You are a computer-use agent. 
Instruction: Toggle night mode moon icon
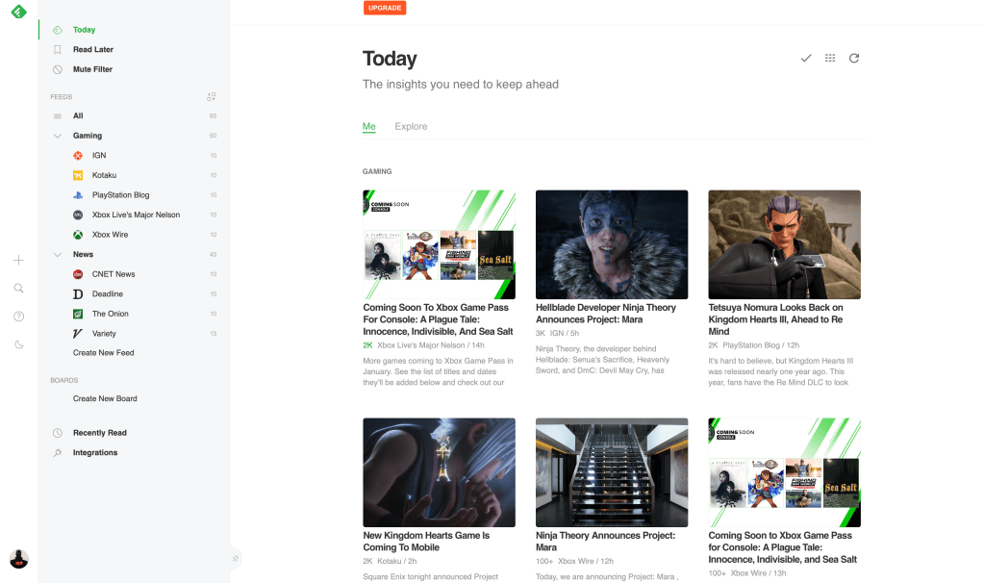click(x=18, y=344)
